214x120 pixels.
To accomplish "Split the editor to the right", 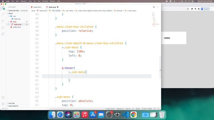I will coord(154,7).
